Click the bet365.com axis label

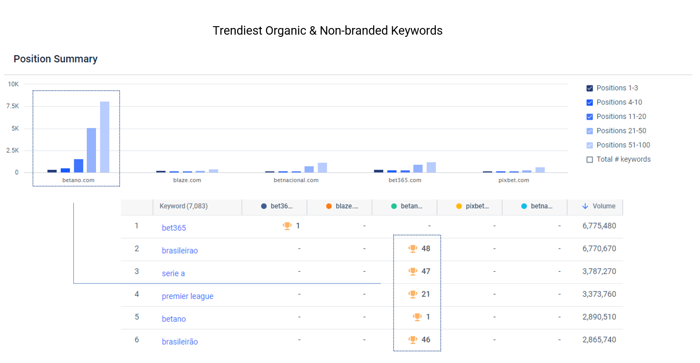click(x=405, y=180)
